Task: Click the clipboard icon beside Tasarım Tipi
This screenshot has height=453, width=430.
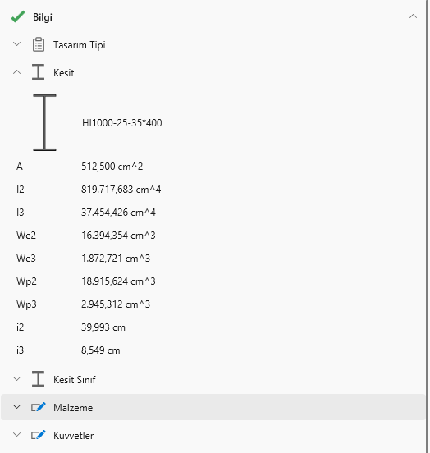Action: 38,44
